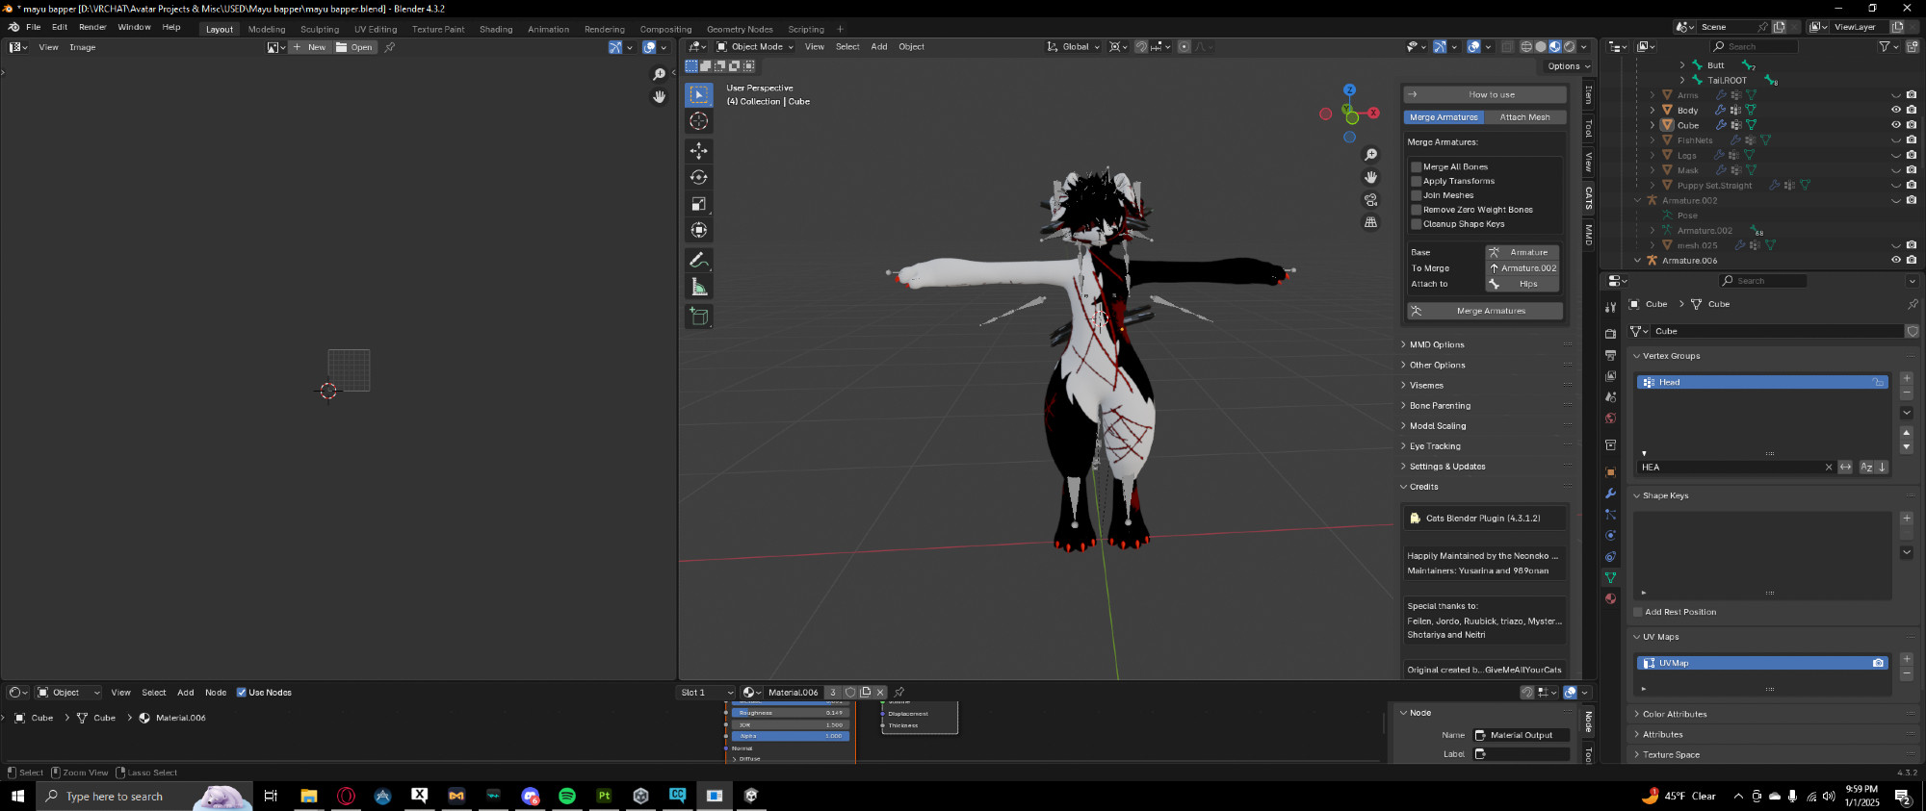Click Merge Armatures action button

[1484, 311]
